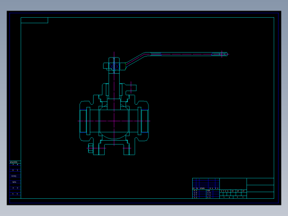Click the title block table at bottom right
Viewport: 288px width, 216px height.
pos(233,188)
